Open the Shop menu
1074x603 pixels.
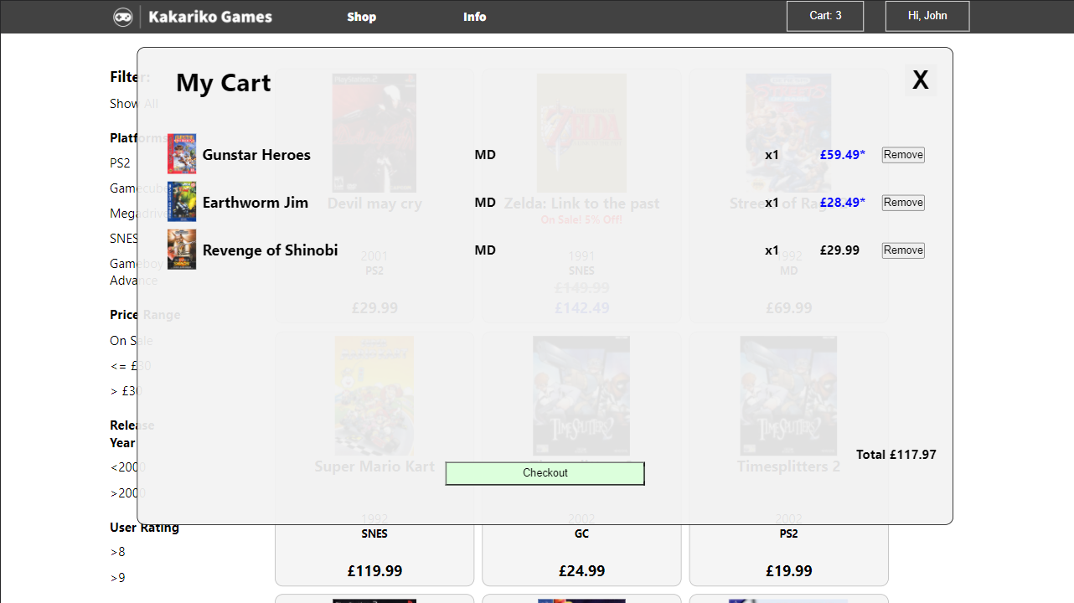pos(362,17)
